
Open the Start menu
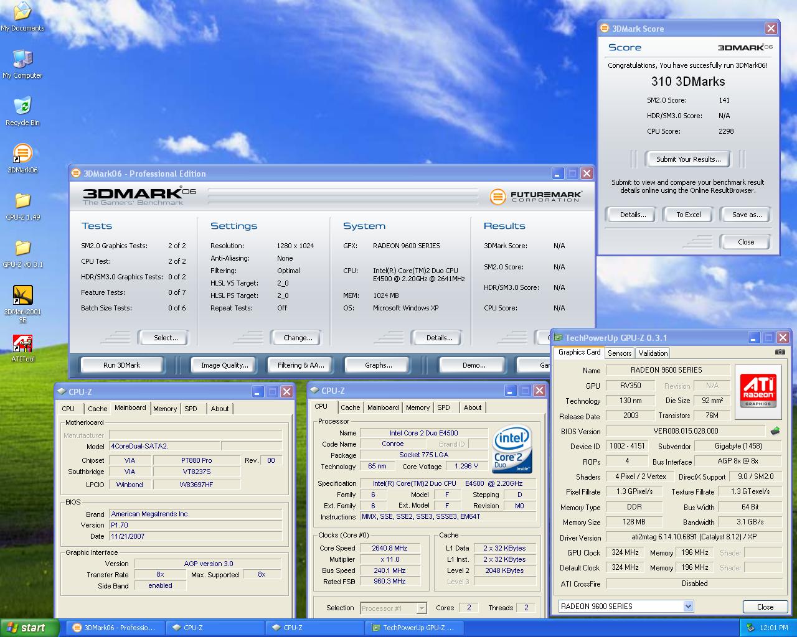click(x=30, y=628)
